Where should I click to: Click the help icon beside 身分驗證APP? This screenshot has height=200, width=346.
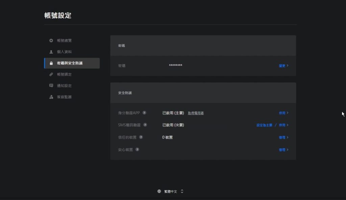pos(144,113)
